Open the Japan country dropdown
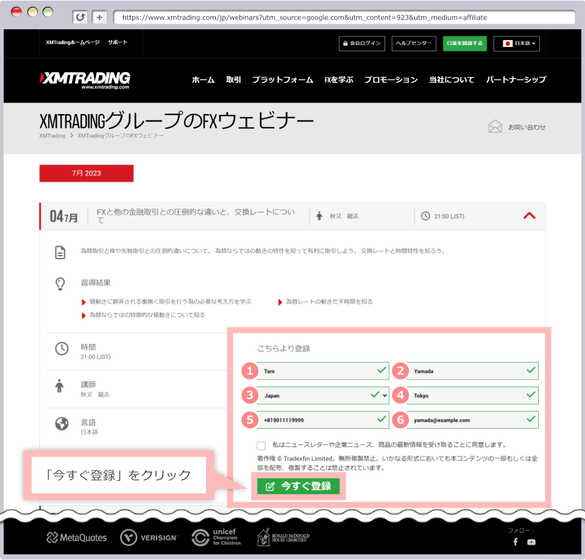 coord(322,395)
